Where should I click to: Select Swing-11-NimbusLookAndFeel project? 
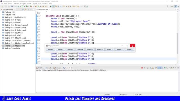(x=19, y=43)
